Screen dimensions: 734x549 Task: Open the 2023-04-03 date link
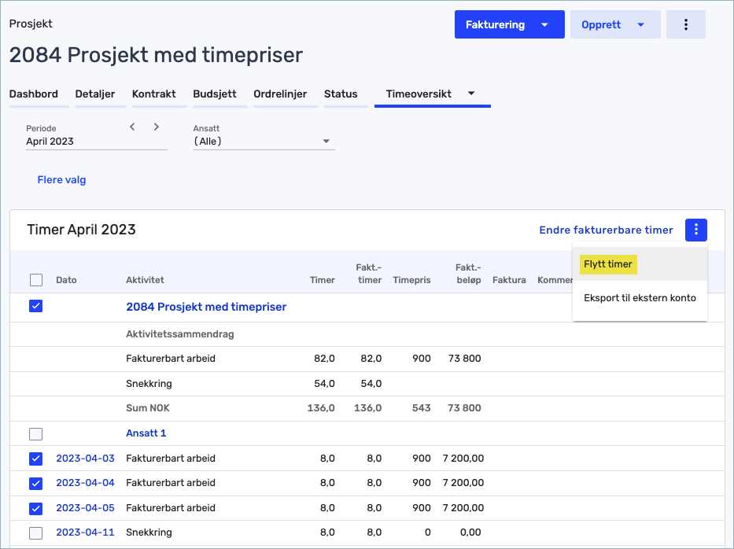(85, 459)
